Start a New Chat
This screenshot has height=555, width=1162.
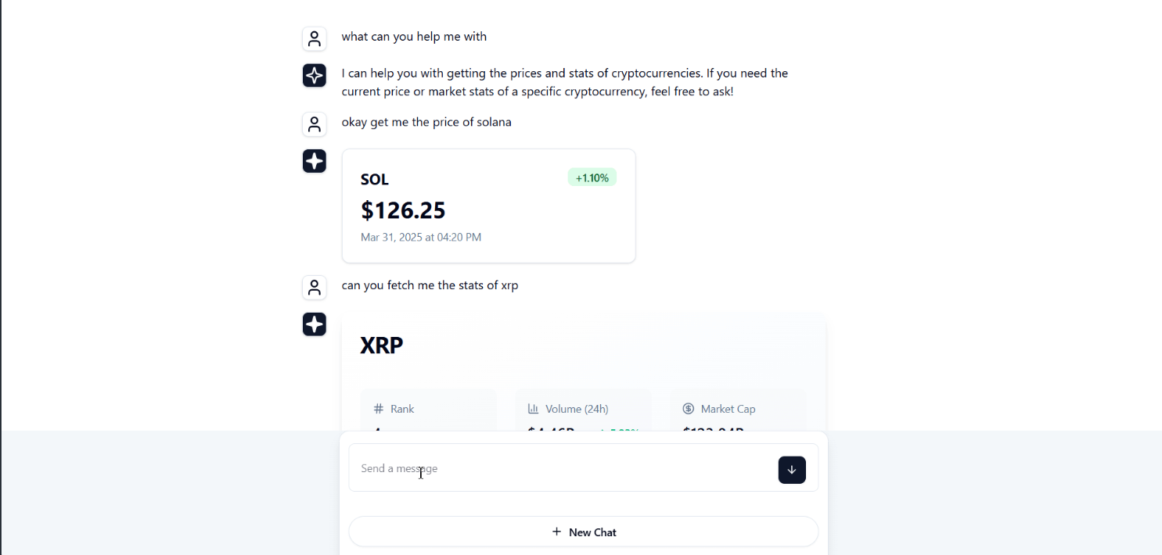pos(584,532)
